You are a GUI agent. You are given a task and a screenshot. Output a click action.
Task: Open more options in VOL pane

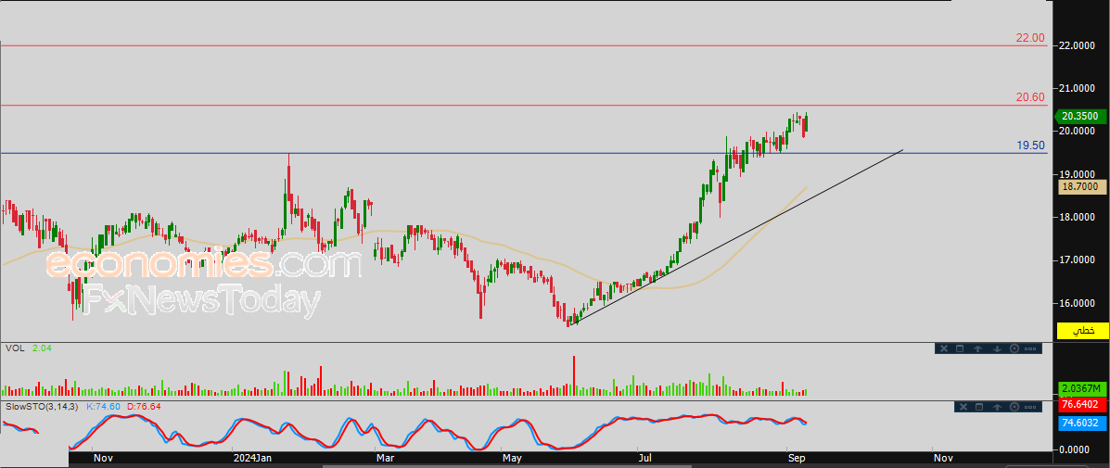[x=1031, y=348]
